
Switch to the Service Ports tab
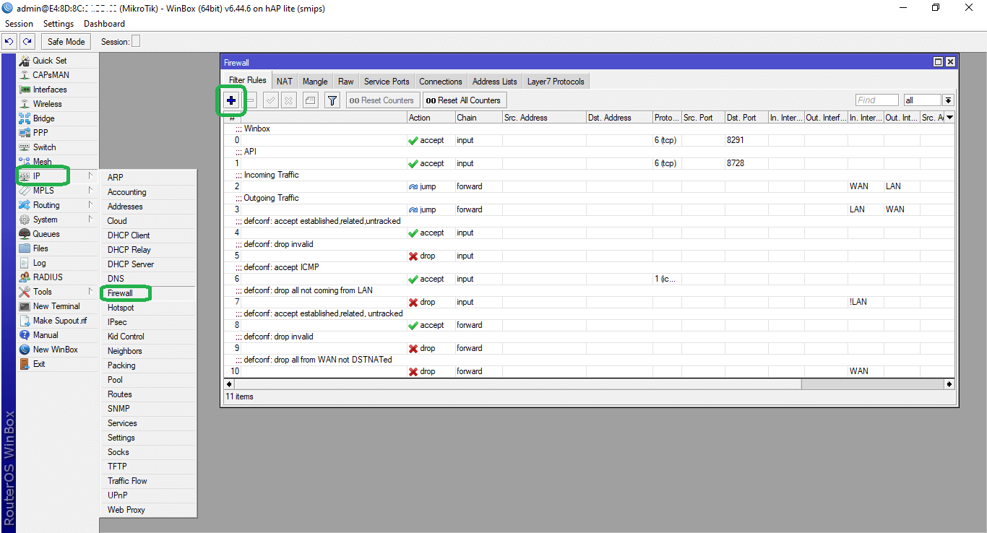tap(387, 82)
